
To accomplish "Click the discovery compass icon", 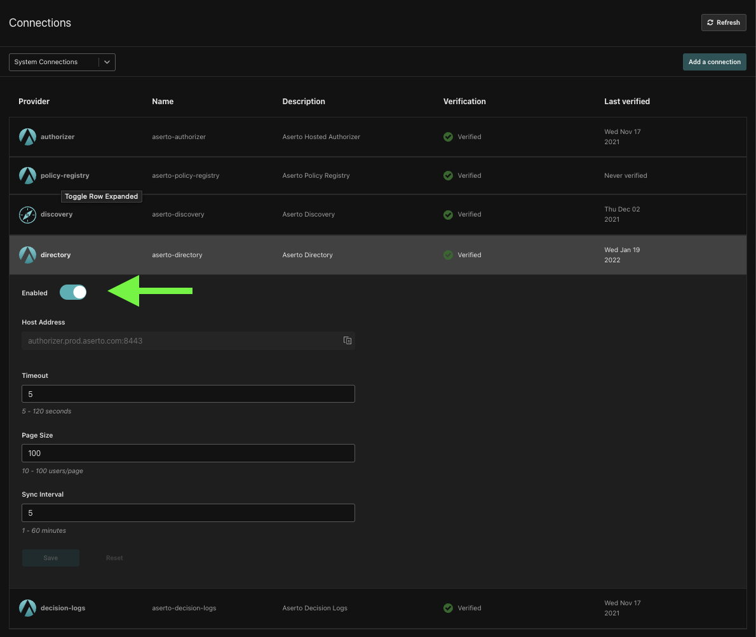I will tap(27, 215).
